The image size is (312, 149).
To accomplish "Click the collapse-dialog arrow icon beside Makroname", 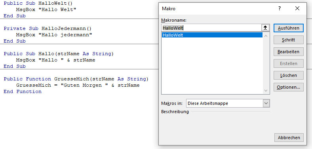I will point(265,28).
